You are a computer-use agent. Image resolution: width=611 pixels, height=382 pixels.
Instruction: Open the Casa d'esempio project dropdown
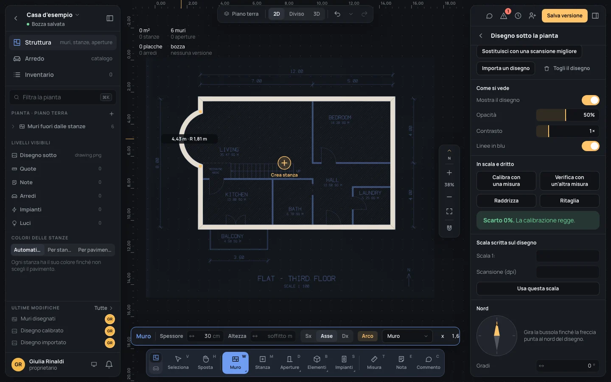pos(53,15)
